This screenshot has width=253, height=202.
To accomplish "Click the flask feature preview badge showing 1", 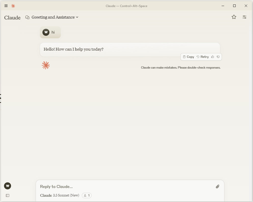I will point(87,195).
